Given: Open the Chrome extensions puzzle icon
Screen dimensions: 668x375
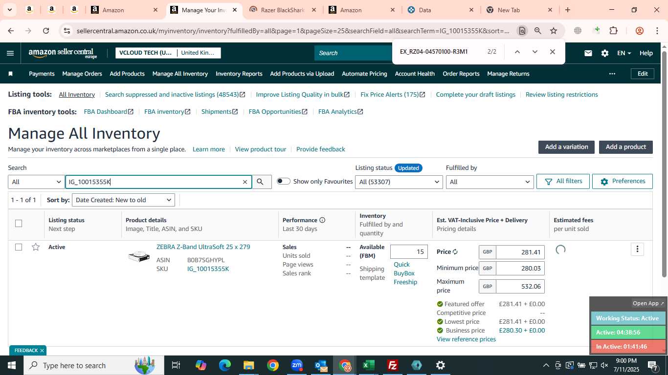Looking at the screenshot, I should point(613,31).
